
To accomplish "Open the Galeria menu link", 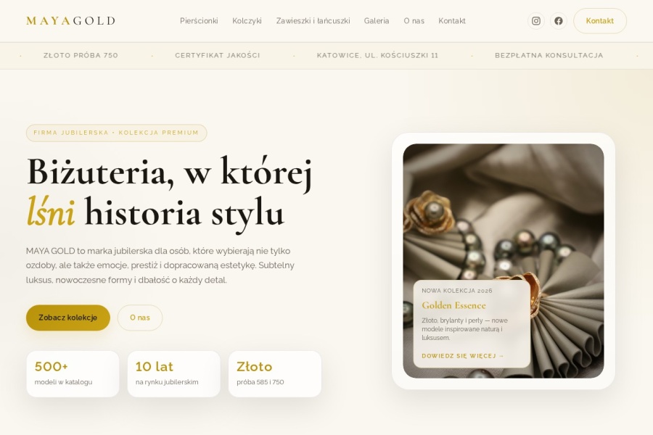I will tap(377, 21).
